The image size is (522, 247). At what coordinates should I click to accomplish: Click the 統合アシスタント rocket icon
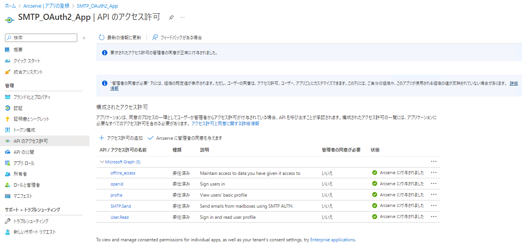[8, 72]
